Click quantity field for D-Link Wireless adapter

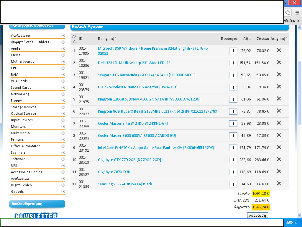(233, 87)
